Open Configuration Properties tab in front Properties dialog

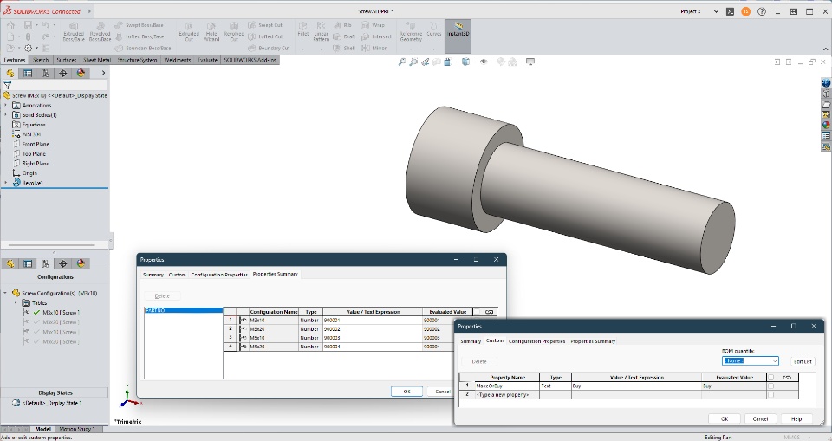[x=536, y=341]
